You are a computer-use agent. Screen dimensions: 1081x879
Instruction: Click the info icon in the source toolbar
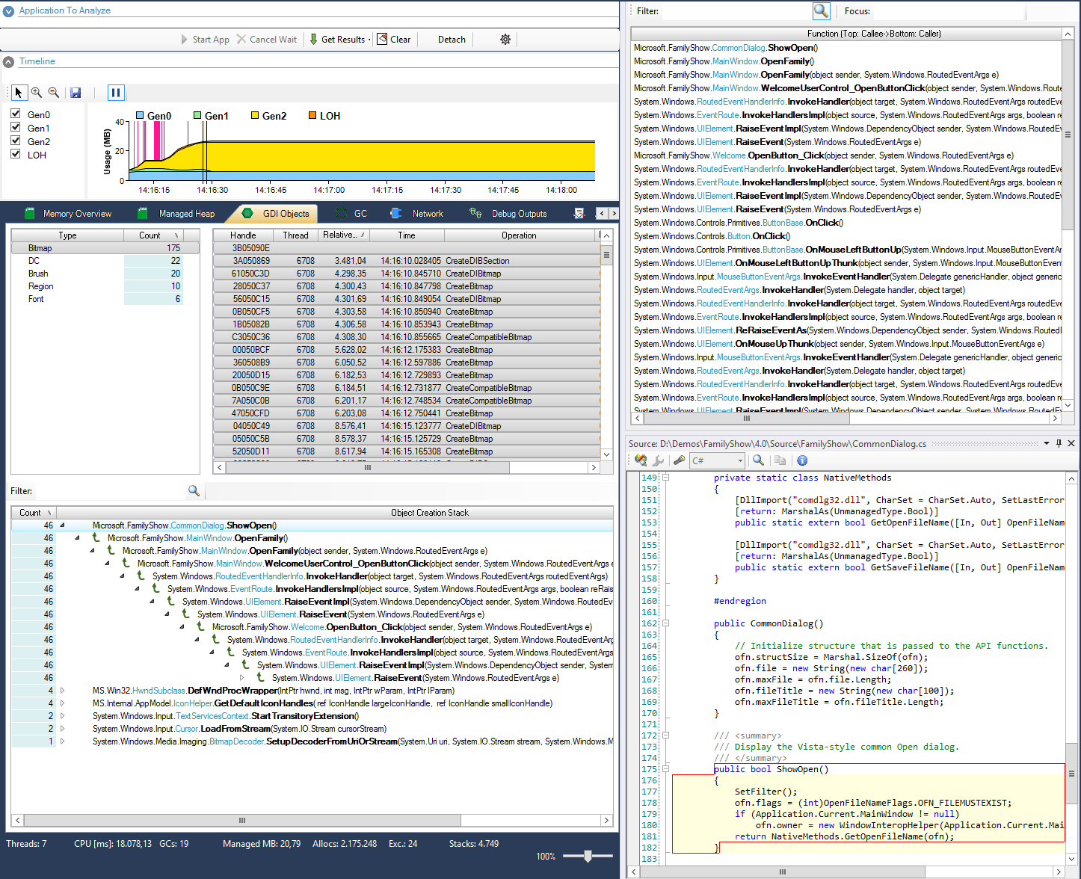[801, 460]
